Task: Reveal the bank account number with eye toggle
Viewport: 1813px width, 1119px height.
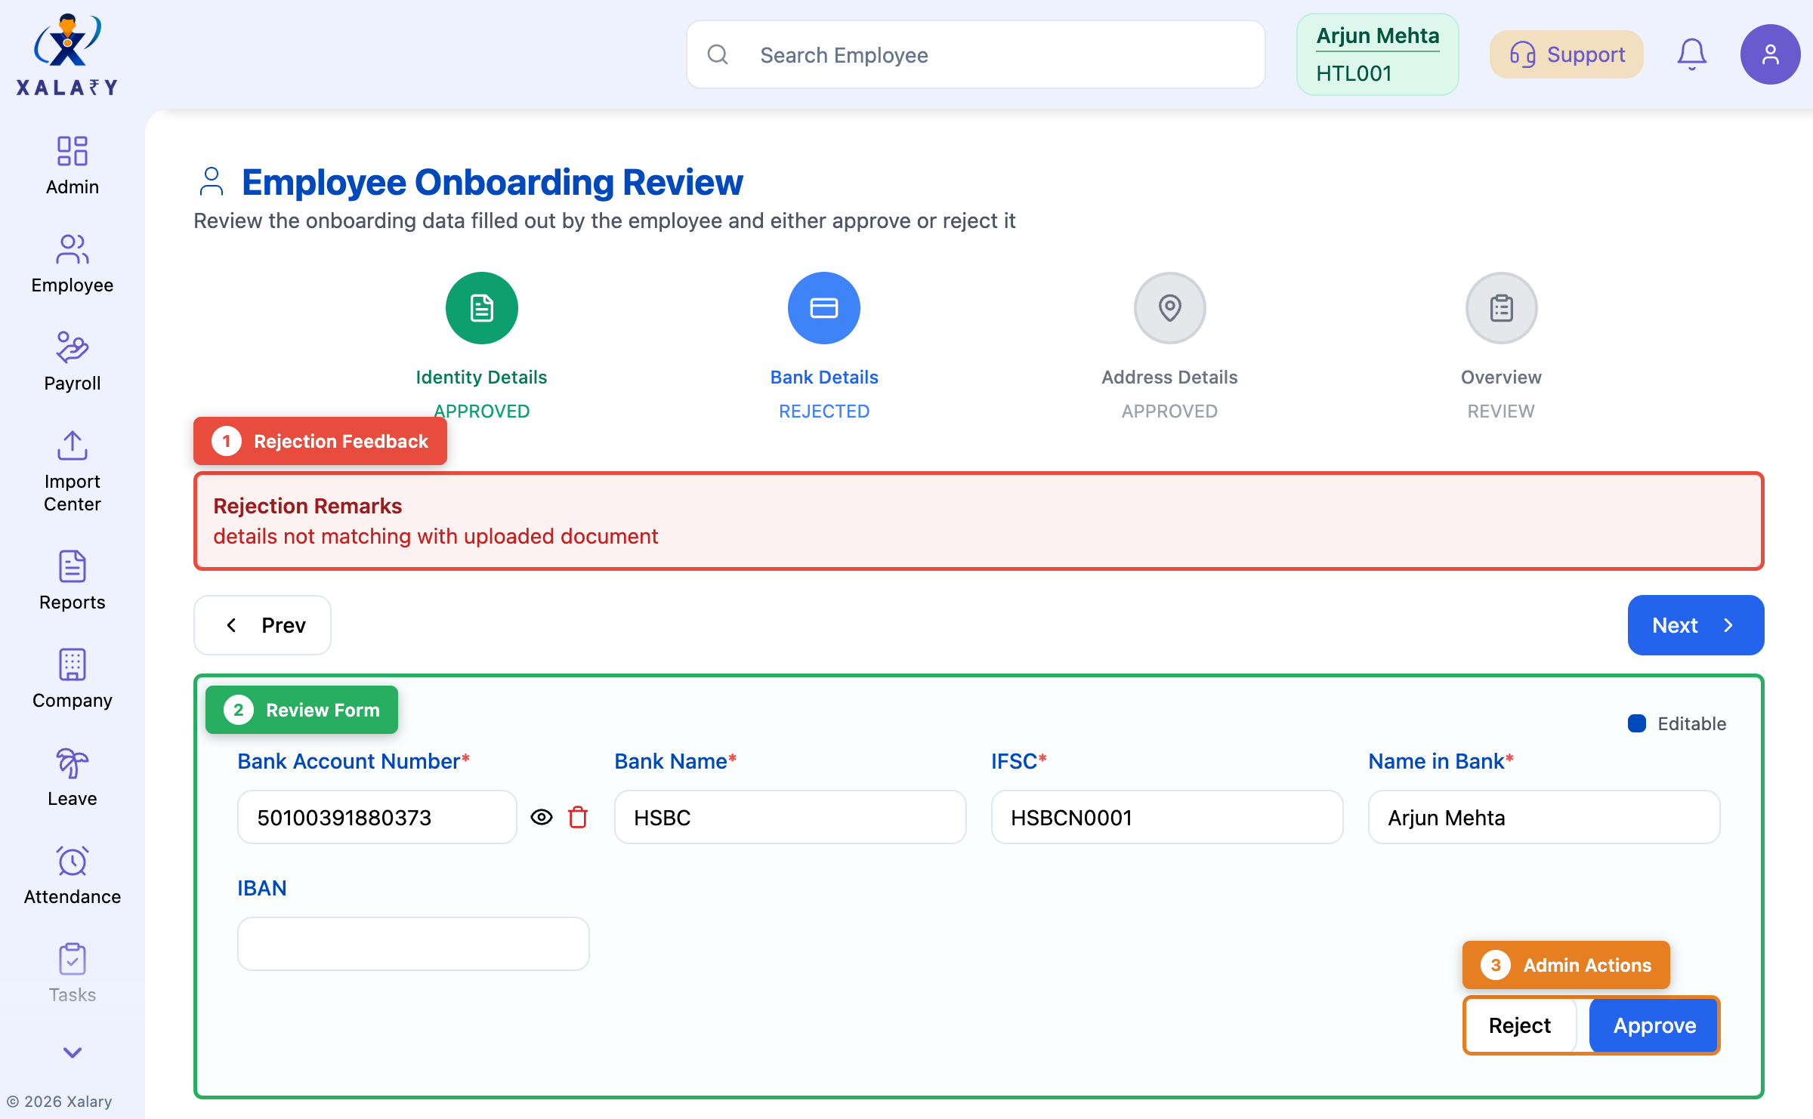Action: 542,817
